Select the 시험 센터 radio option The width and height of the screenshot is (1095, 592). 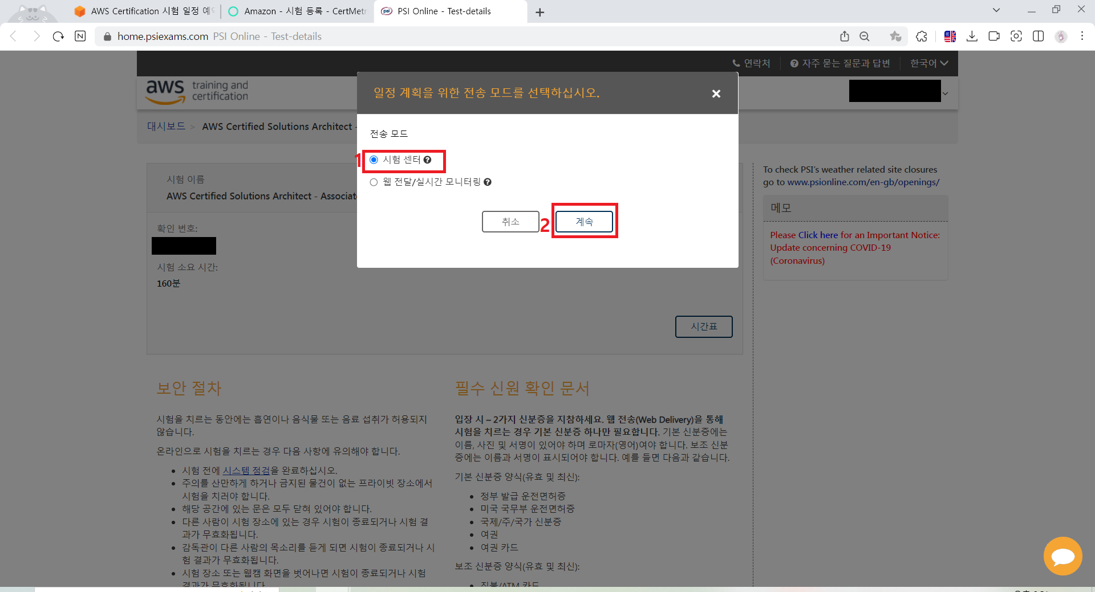[374, 160]
